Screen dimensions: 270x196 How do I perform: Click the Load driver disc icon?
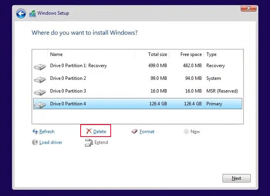coord(35,142)
